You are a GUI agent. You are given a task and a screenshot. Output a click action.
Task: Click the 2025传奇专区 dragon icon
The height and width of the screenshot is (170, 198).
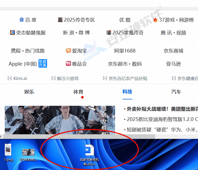60,20
